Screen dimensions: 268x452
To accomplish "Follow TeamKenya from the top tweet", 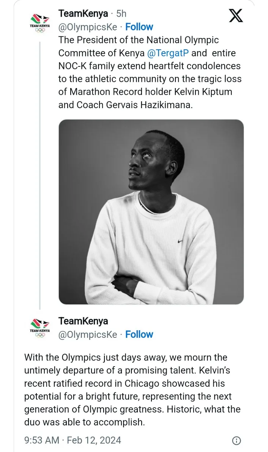I will point(139,27).
